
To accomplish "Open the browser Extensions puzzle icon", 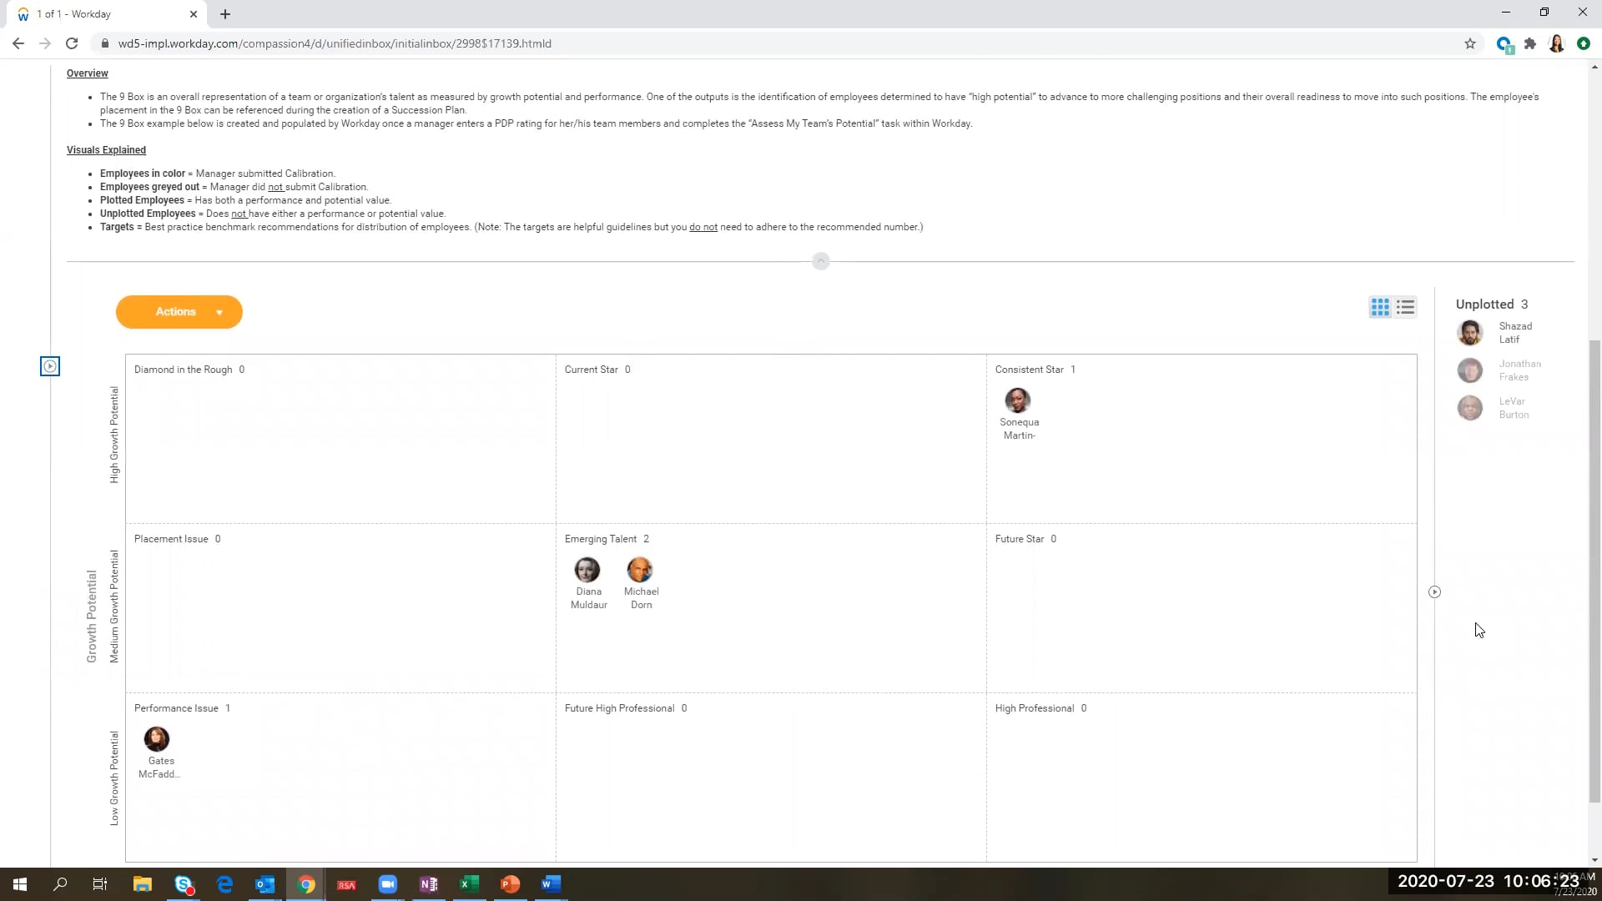I will pos(1530,43).
